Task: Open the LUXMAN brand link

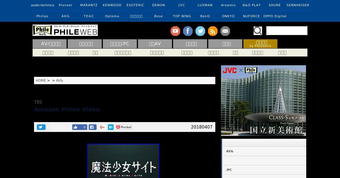Action: [205, 5]
